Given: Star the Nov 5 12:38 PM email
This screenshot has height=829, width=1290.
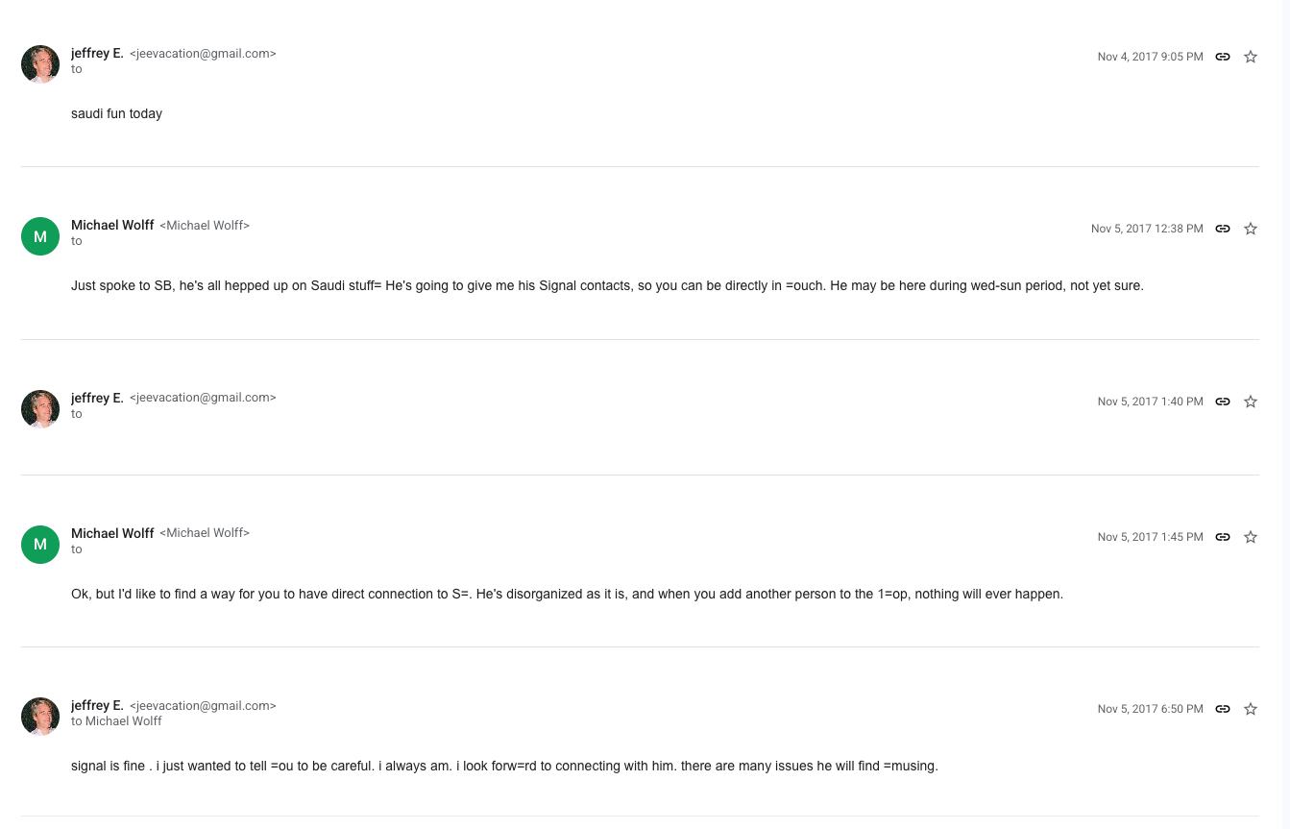Looking at the screenshot, I should pos(1251,229).
